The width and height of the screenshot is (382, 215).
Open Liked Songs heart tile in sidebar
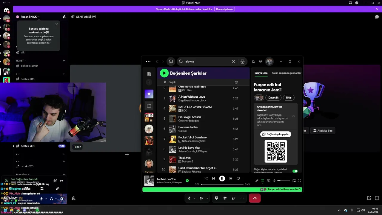[x=149, y=94]
